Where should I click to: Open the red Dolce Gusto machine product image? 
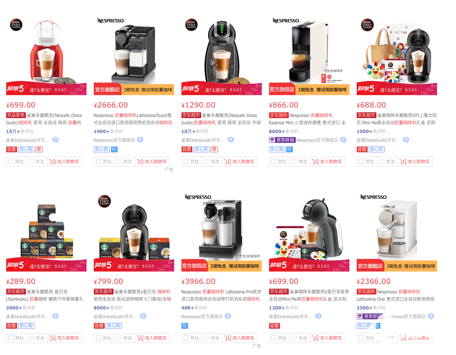[x=46, y=51]
